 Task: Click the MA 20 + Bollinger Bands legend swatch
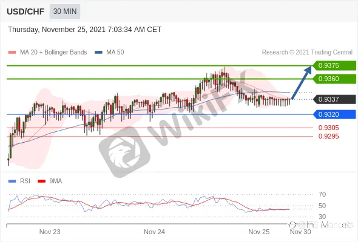pyautogui.click(x=12, y=53)
